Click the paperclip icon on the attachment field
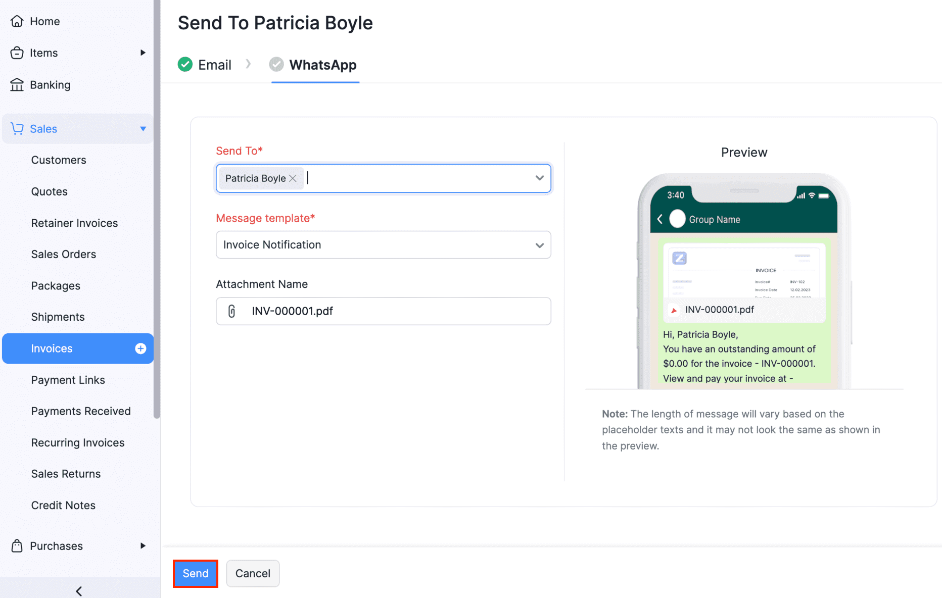The image size is (942, 598). pyautogui.click(x=232, y=311)
